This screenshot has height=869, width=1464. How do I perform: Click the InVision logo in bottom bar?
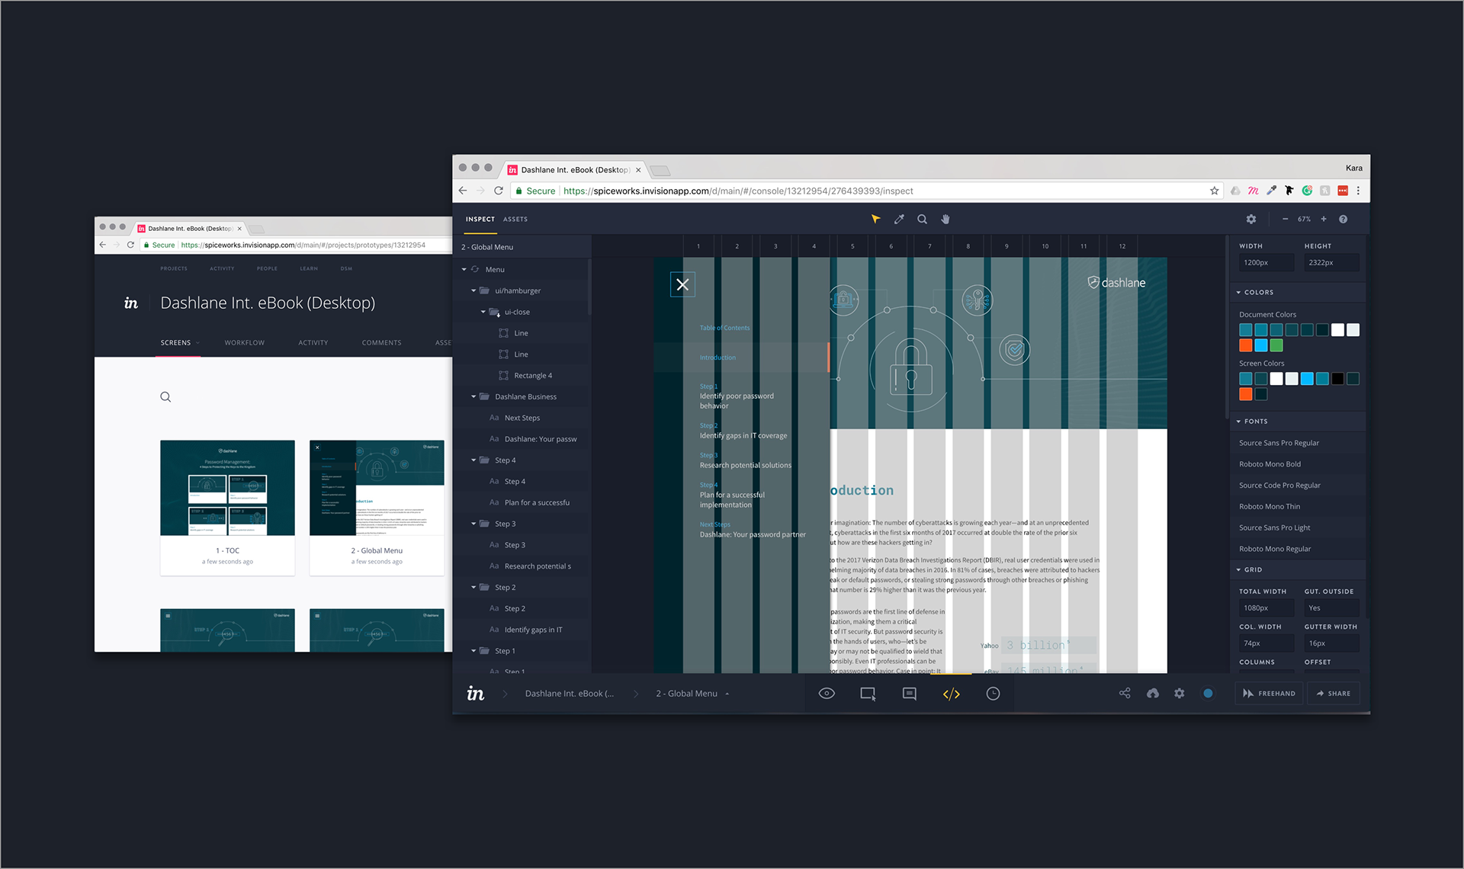tap(476, 694)
